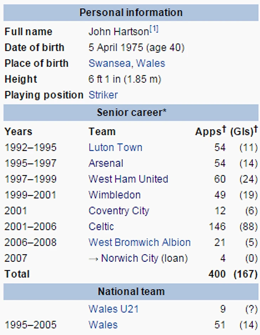This screenshot has height=335, width=260.
Task: Click the Personal information header
Action: (131, 12)
